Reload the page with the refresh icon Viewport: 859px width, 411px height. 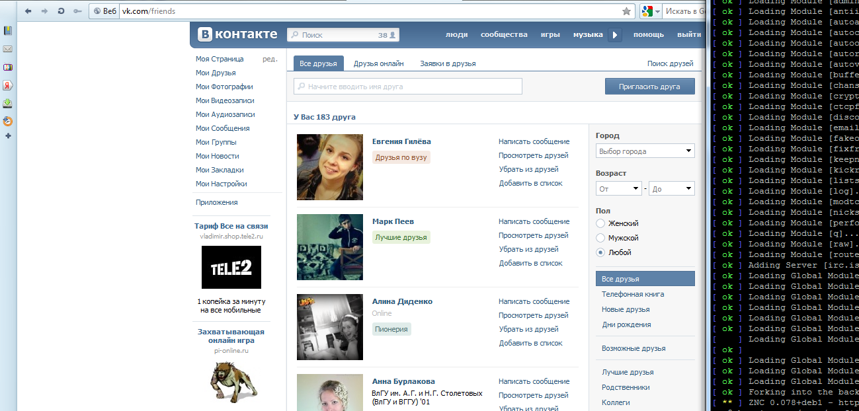click(x=61, y=11)
